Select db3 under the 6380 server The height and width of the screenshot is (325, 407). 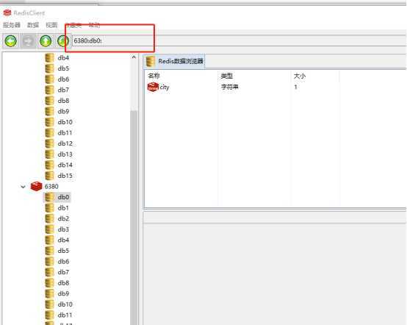63,229
